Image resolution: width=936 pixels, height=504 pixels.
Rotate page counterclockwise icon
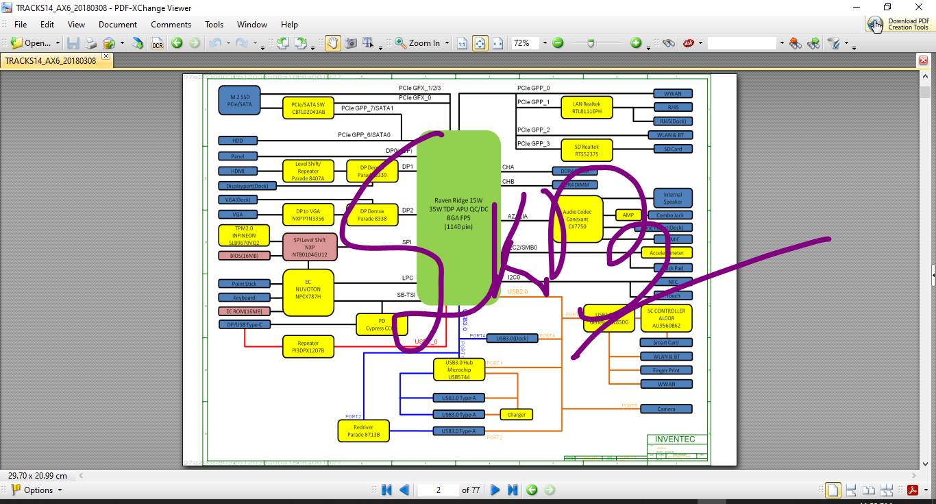tap(282, 43)
